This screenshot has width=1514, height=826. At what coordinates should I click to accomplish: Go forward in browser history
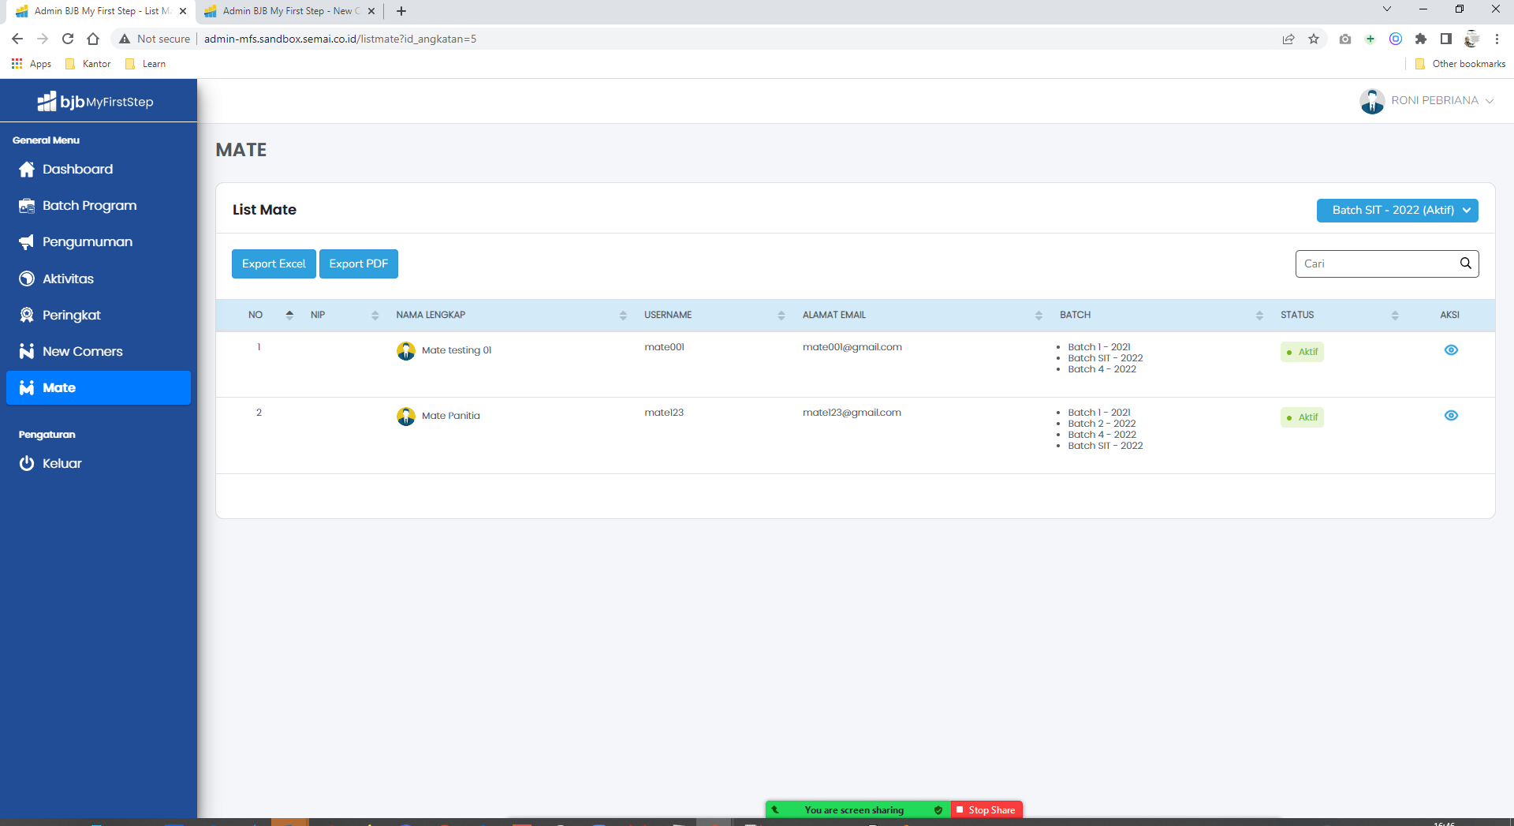(x=43, y=39)
